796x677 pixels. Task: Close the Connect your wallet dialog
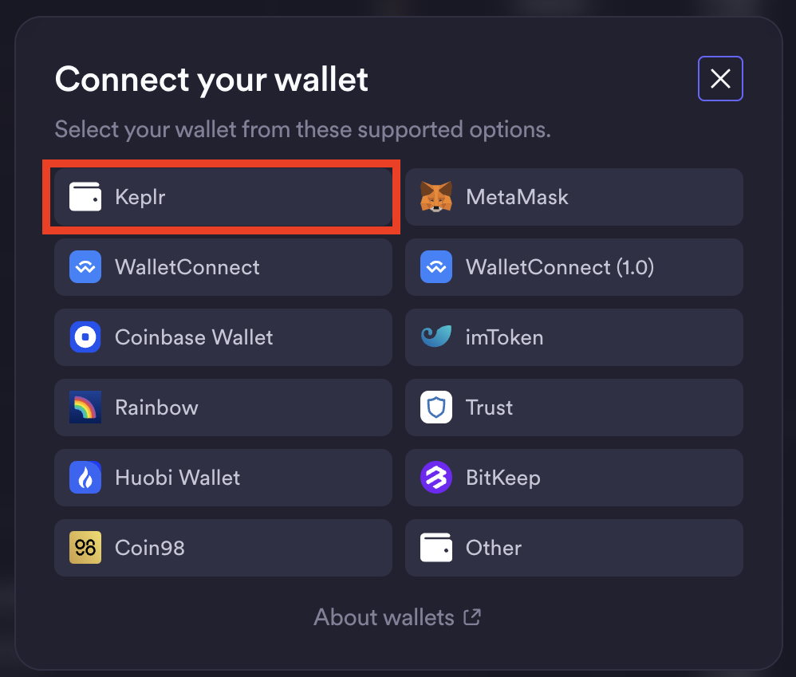coord(720,78)
